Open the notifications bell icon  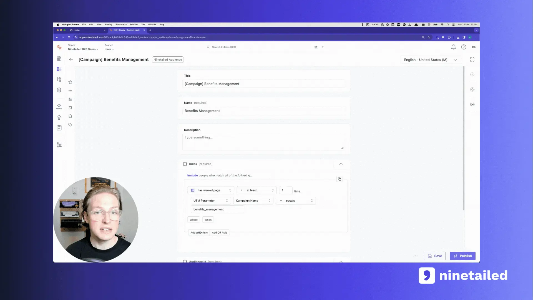pos(453,47)
